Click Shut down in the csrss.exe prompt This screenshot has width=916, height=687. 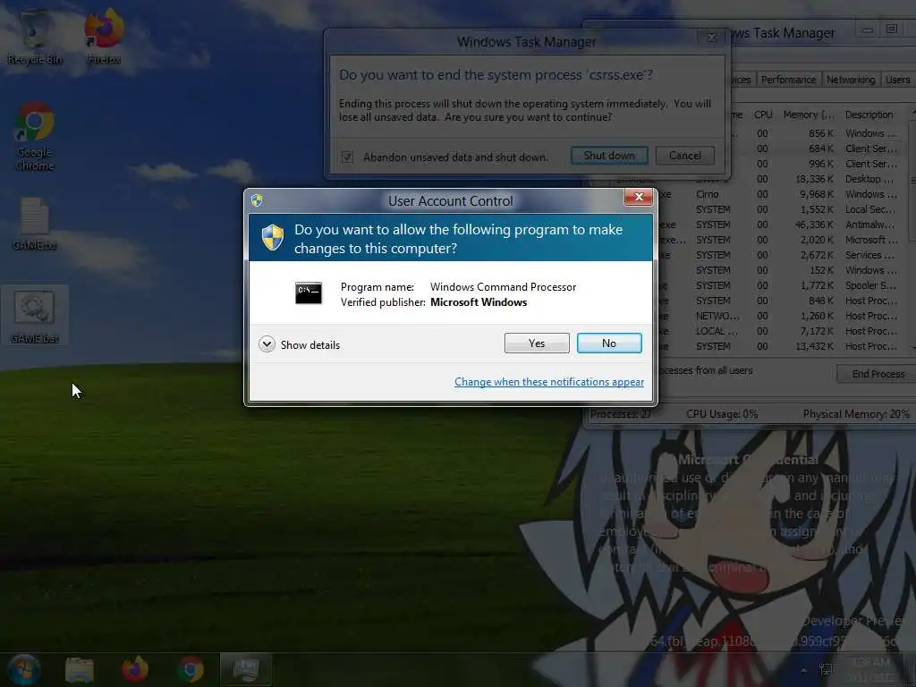click(x=609, y=156)
